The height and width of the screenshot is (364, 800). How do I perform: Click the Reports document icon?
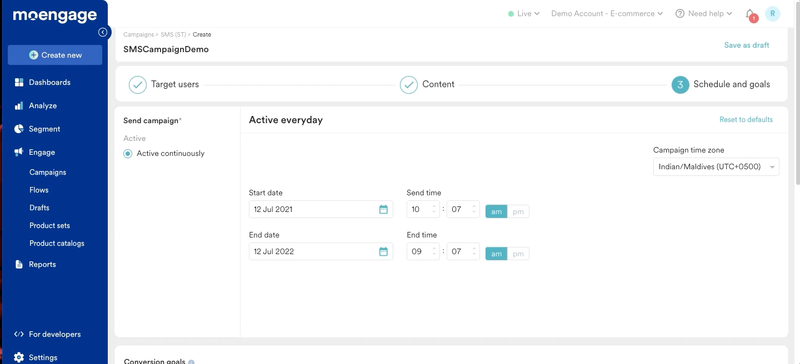(x=19, y=264)
